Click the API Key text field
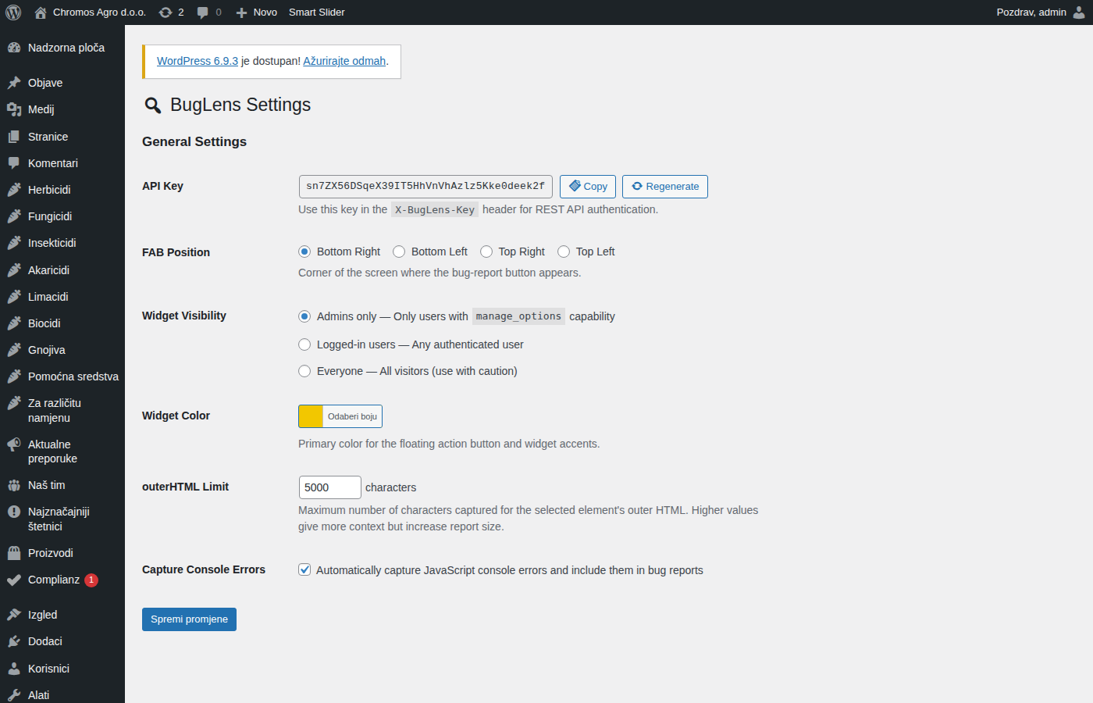This screenshot has width=1093, height=703. tap(425, 187)
